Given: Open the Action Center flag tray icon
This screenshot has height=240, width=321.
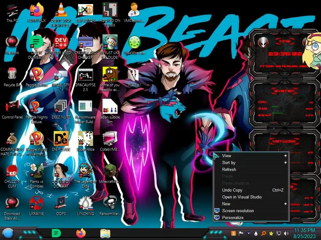Looking at the screenshot, I should (x=241, y=233).
